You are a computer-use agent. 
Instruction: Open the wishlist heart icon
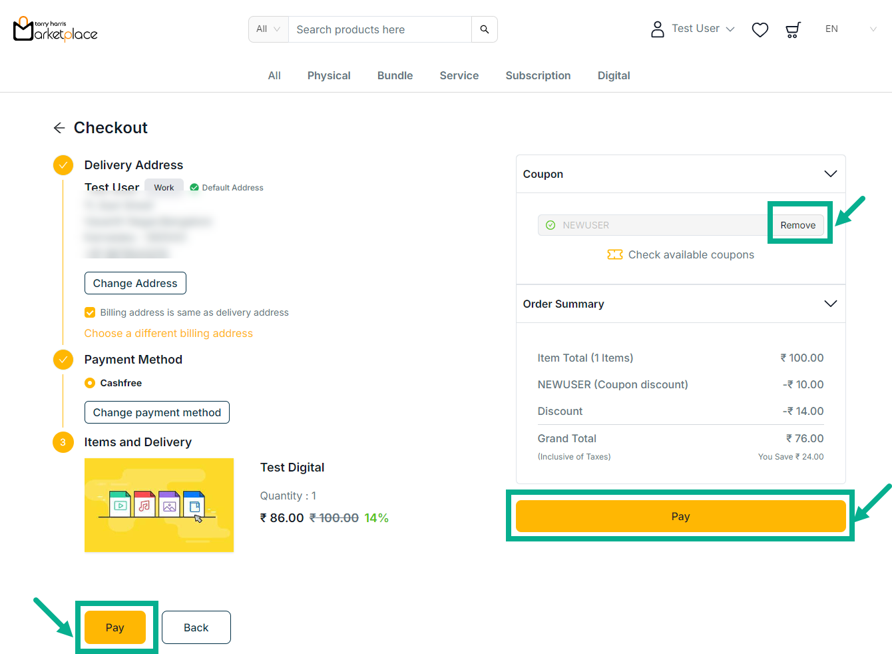760,29
